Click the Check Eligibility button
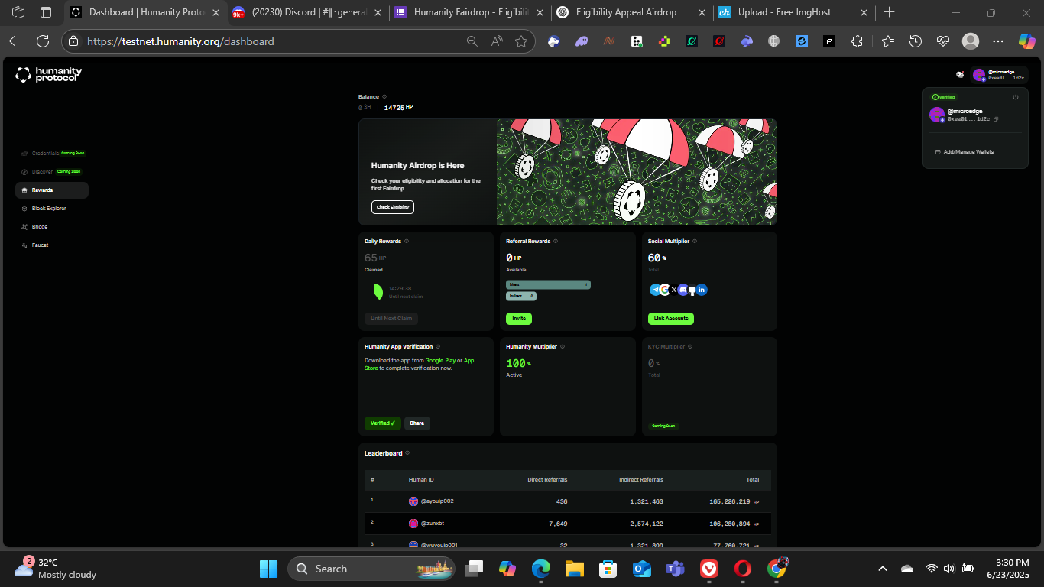This screenshot has width=1044, height=587. pyautogui.click(x=393, y=207)
